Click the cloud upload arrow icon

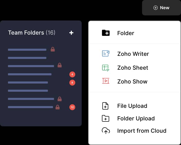(x=106, y=131)
